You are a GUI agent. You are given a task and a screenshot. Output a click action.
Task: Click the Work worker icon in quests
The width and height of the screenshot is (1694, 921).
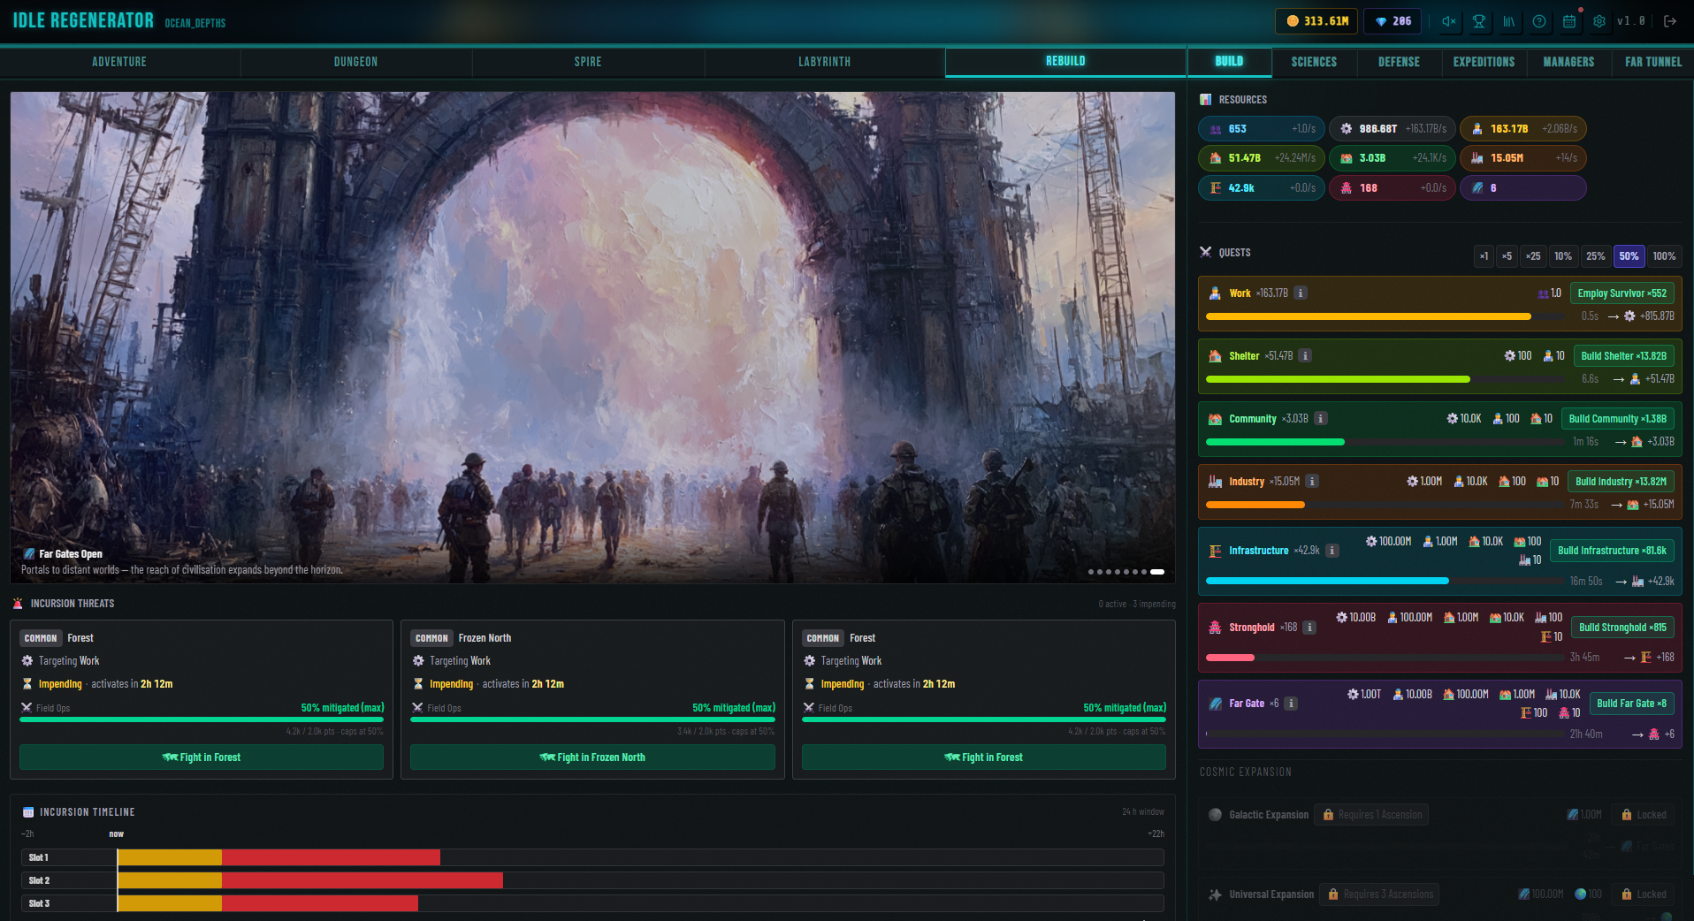1215,293
